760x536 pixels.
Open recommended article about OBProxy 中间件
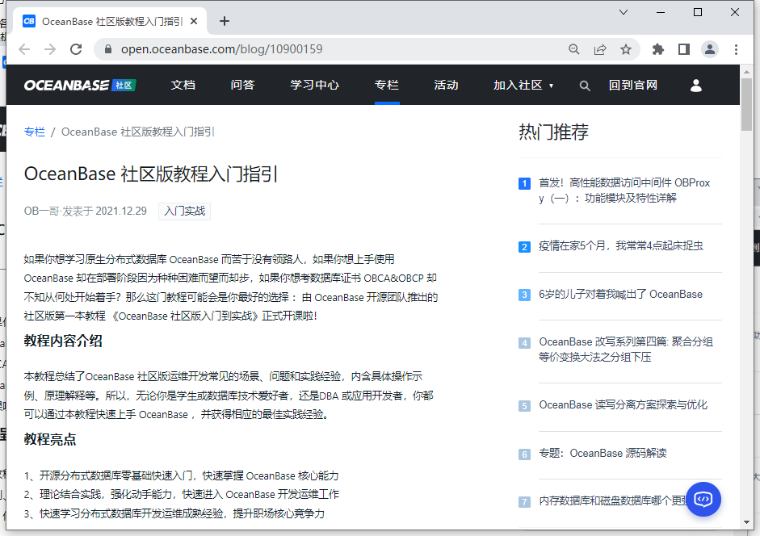click(624, 190)
